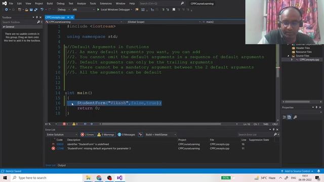Open the Extensions menu

(106, 4)
